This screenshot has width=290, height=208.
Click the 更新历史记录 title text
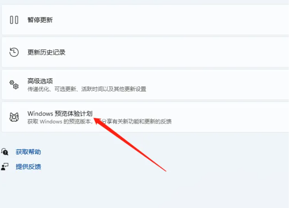(x=46, y=52)
